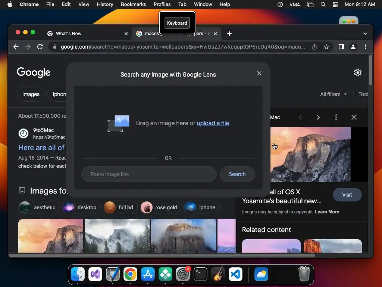
Task: Open the orange cliff related content thumbnail
Action: pyautogui.click(x=332, y=246)
